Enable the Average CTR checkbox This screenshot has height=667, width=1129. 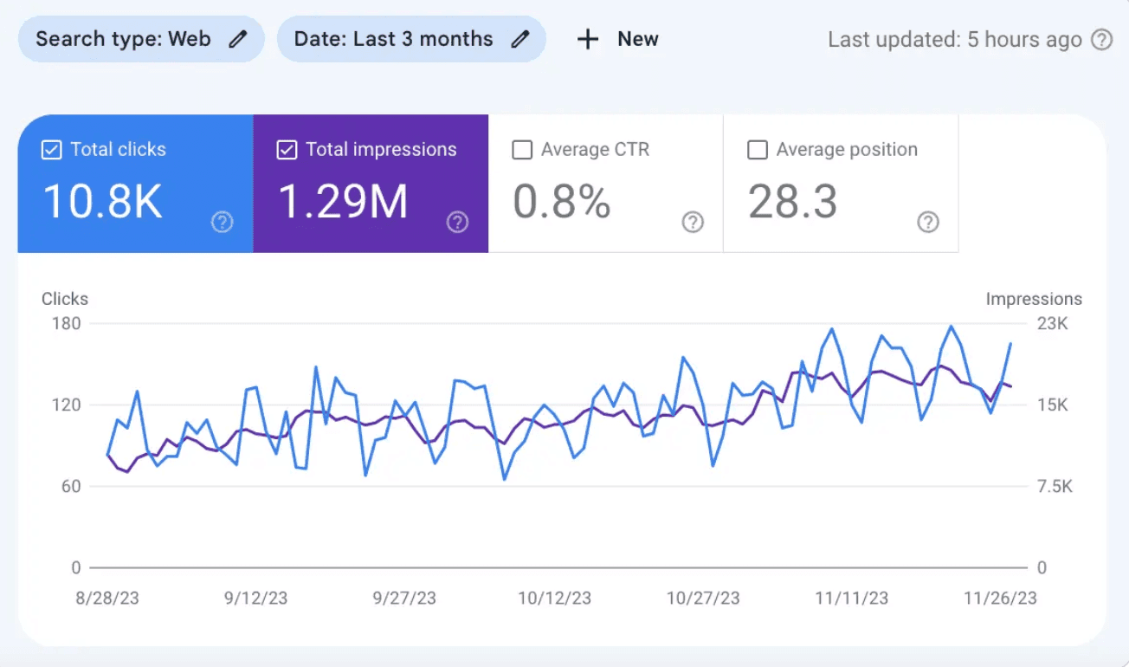point(522,149)
